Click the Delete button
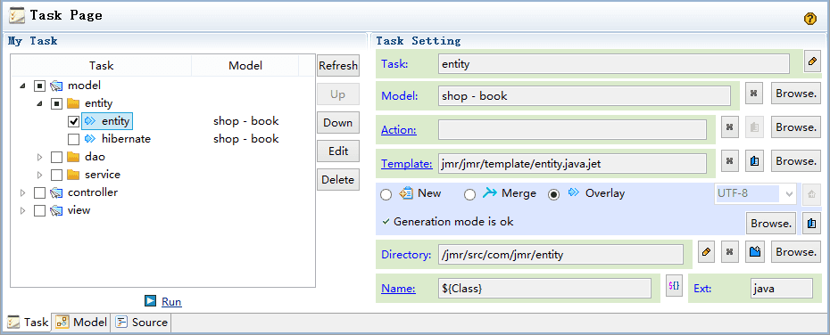830x335 pixels. click(x=337, y=180)
